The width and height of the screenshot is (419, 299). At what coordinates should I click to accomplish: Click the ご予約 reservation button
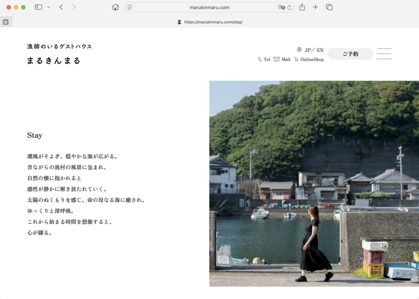[350, 54]
